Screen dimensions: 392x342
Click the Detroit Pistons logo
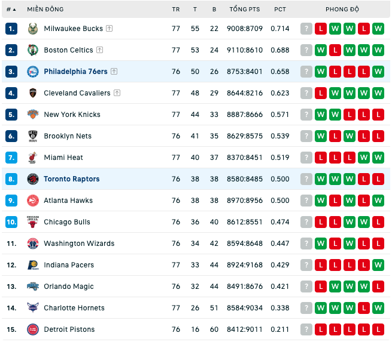(33, 329)
